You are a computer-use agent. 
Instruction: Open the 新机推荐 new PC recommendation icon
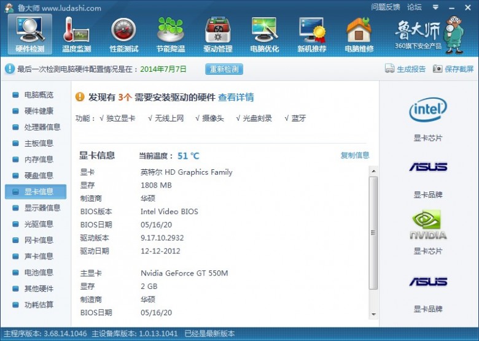[312, 34]
